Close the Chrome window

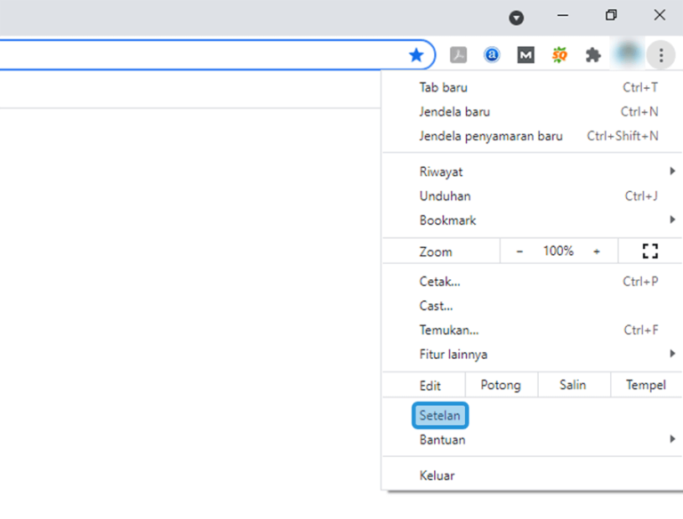660,16
